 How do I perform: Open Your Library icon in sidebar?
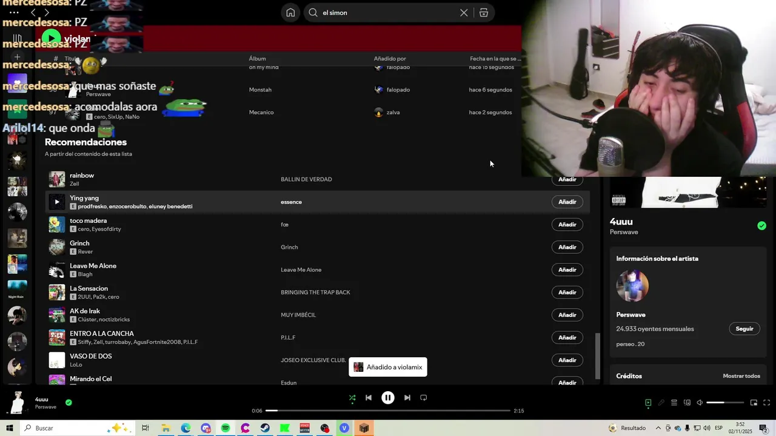(x=17, y=38)
